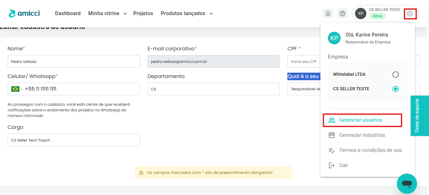Screen dimensions: 429x195
Task: Open the chat bubble widget
Action: (x=407, y=183)
